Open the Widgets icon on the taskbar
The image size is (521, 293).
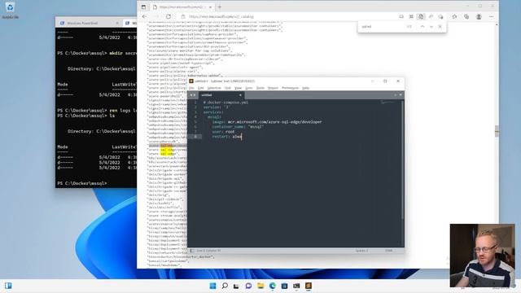click(x=8, y=286)
